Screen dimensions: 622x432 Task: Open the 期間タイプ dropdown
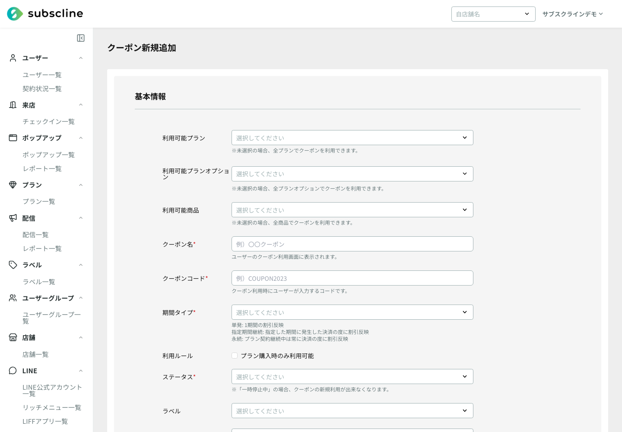click(352, 312)
